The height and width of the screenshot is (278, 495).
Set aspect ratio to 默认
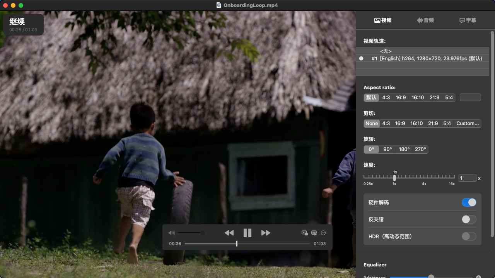(x=371, y=97)
